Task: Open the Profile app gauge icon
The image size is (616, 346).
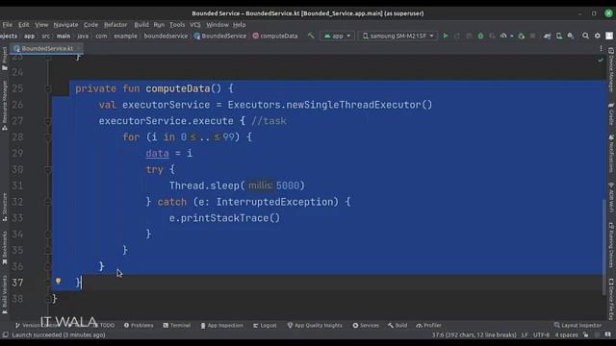Action: coord(503,36)
